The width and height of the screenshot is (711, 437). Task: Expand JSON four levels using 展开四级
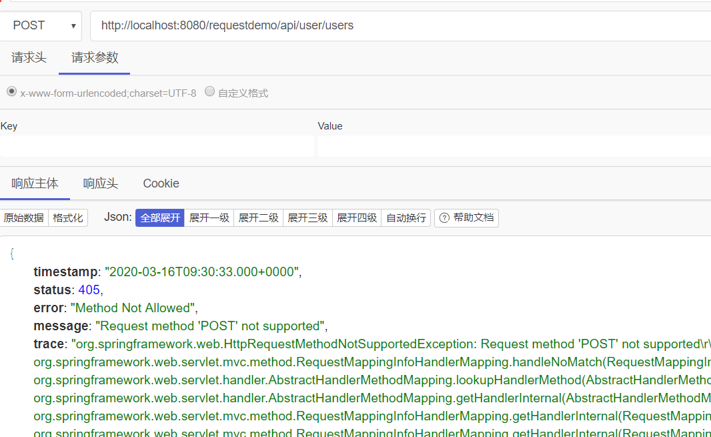[x=356, y=217]
